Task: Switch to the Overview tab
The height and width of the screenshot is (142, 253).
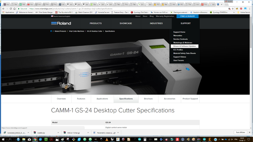Action: coord(61,99)
